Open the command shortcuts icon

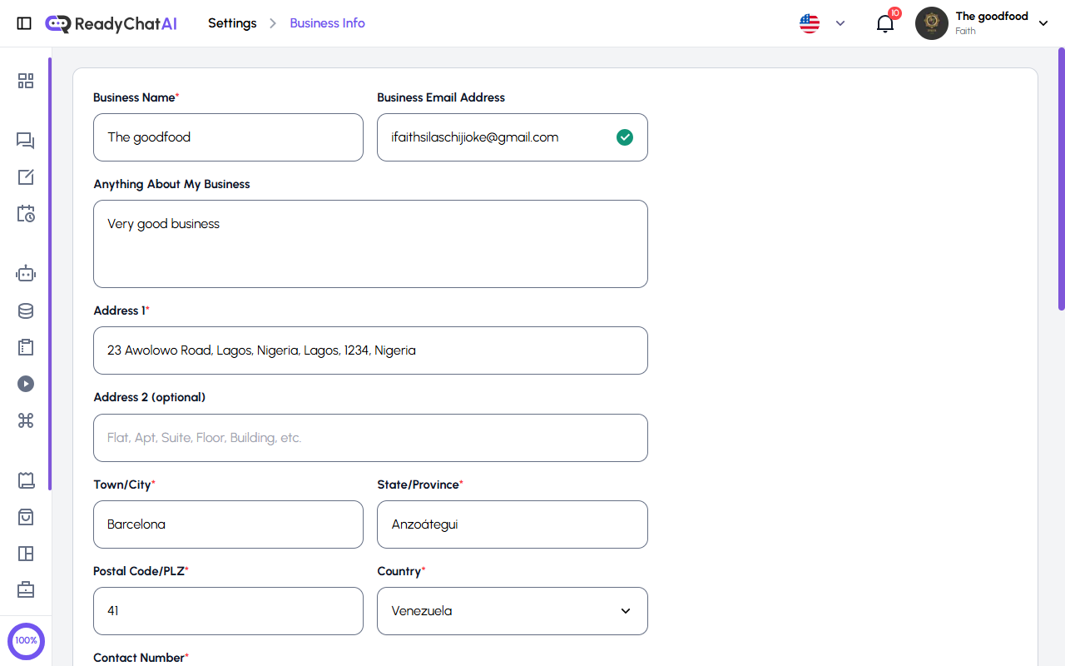click(26, 420)
